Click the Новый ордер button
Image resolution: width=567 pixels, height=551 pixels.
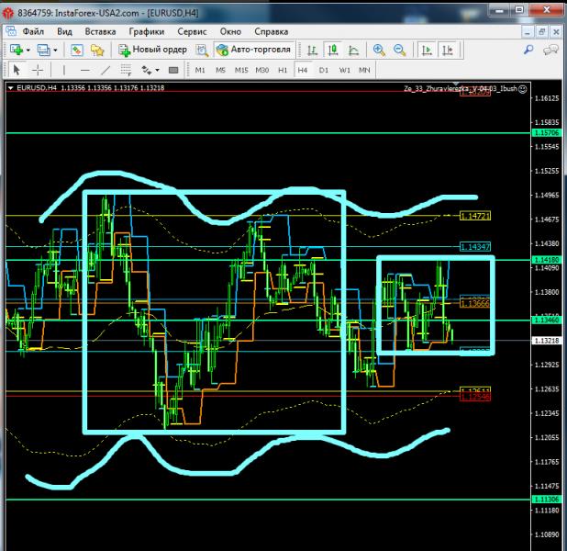pos(152,50)
